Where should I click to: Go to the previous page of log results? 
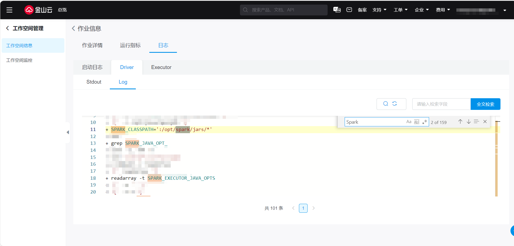[293, 208]
